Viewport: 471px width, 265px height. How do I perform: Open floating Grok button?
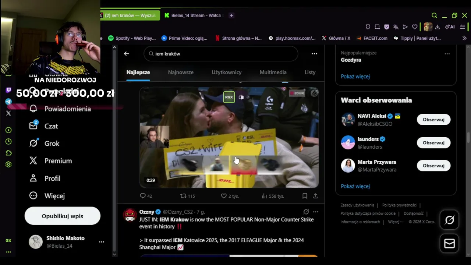(x=449, y=220)
